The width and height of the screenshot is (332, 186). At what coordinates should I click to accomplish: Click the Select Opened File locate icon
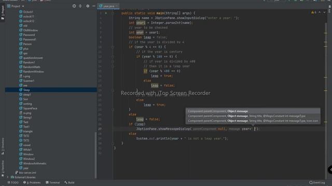74,6
